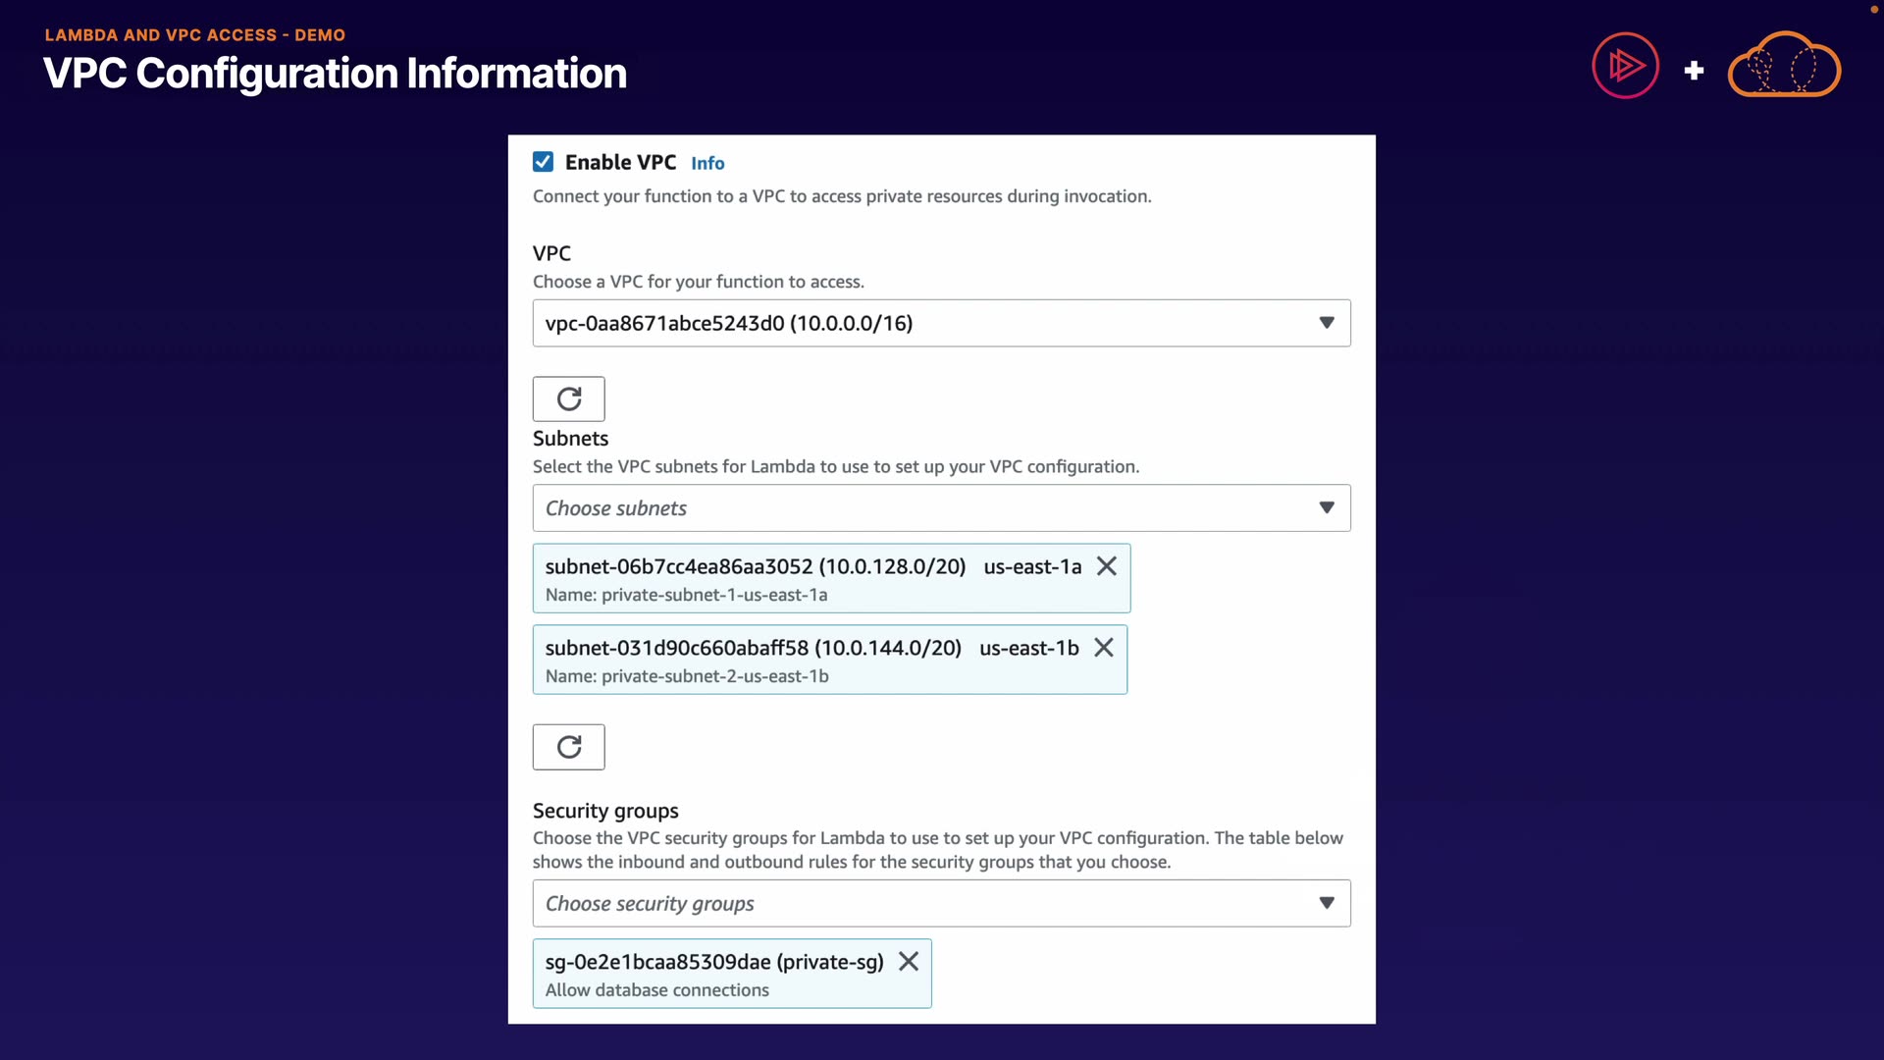Click the VPC dropdown arrow

tap(1327, 323)
